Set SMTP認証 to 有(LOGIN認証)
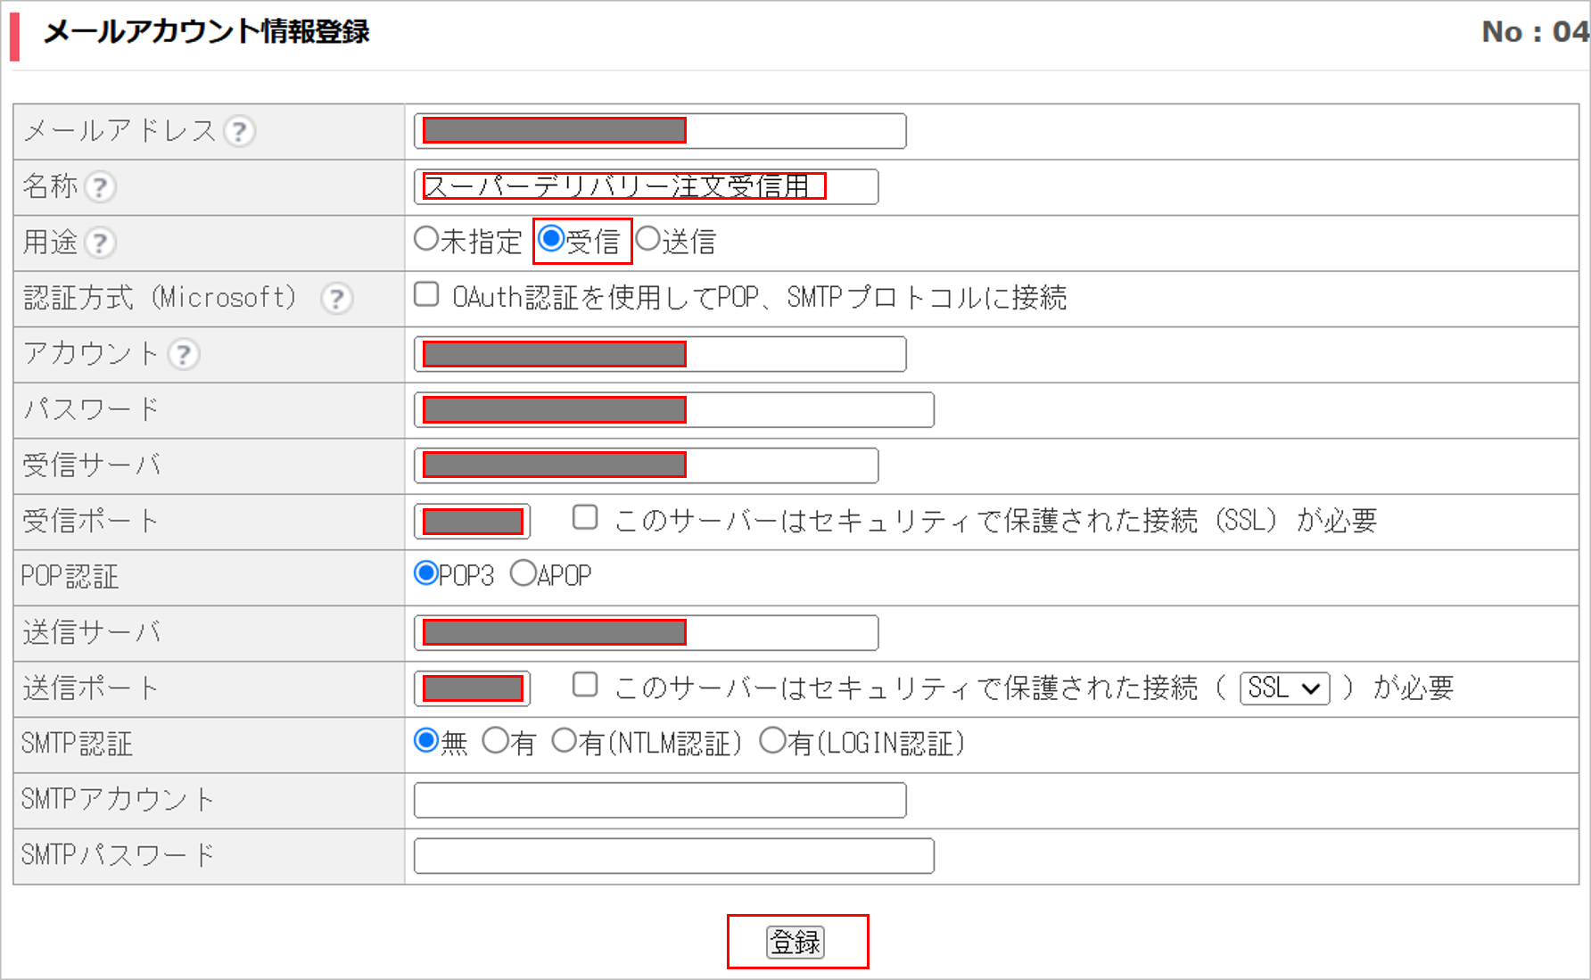1591x980 pixels. 773,740
